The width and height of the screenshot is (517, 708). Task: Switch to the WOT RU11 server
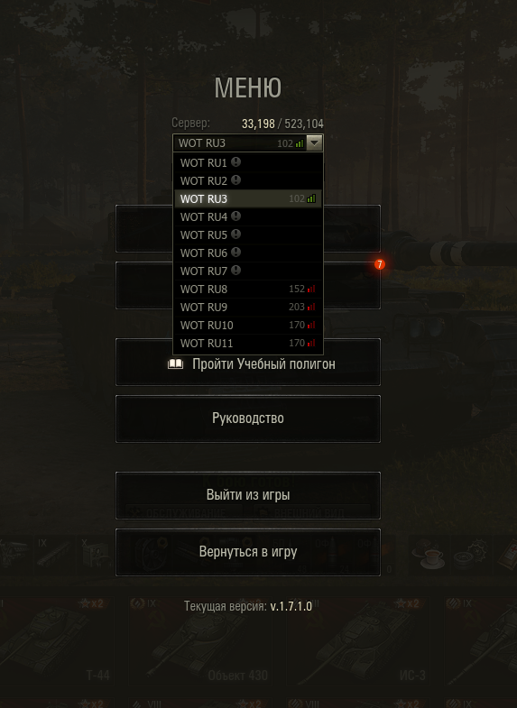tap(248, 343)
